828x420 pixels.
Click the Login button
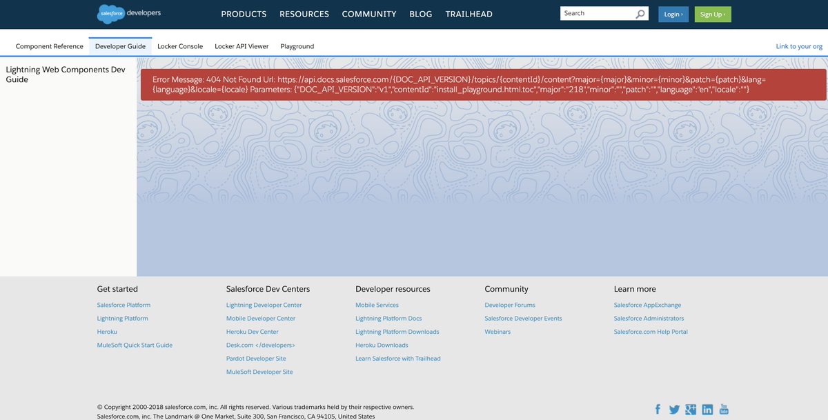[673, 14]
